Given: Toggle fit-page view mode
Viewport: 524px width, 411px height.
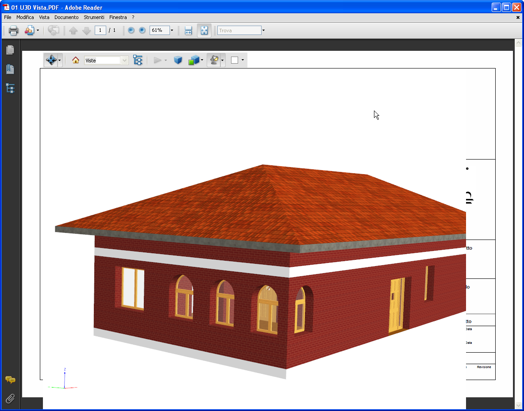Looking at the screenshot, I should pos(204,30).
